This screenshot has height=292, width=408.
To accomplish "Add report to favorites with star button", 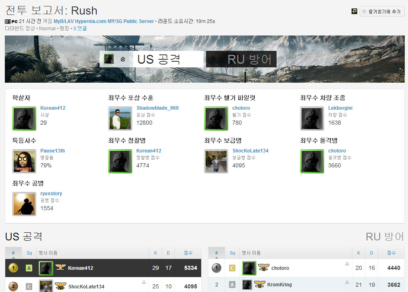I will point(382,11).
